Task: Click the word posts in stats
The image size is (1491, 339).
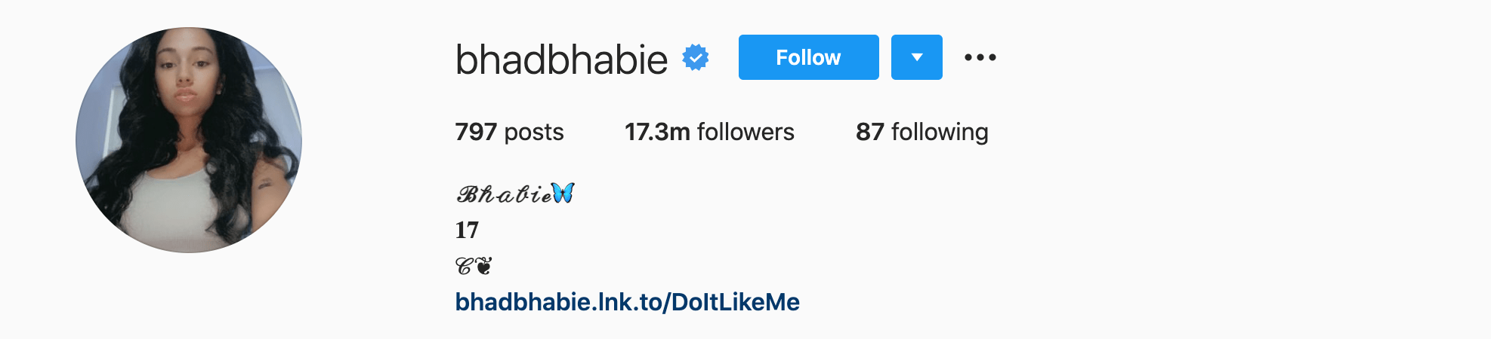Action: pos(534,132)
